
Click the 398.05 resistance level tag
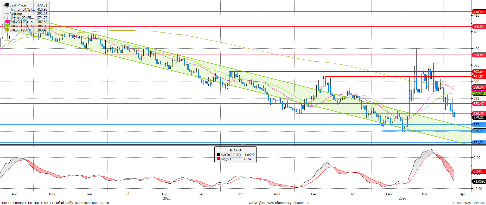478,55
